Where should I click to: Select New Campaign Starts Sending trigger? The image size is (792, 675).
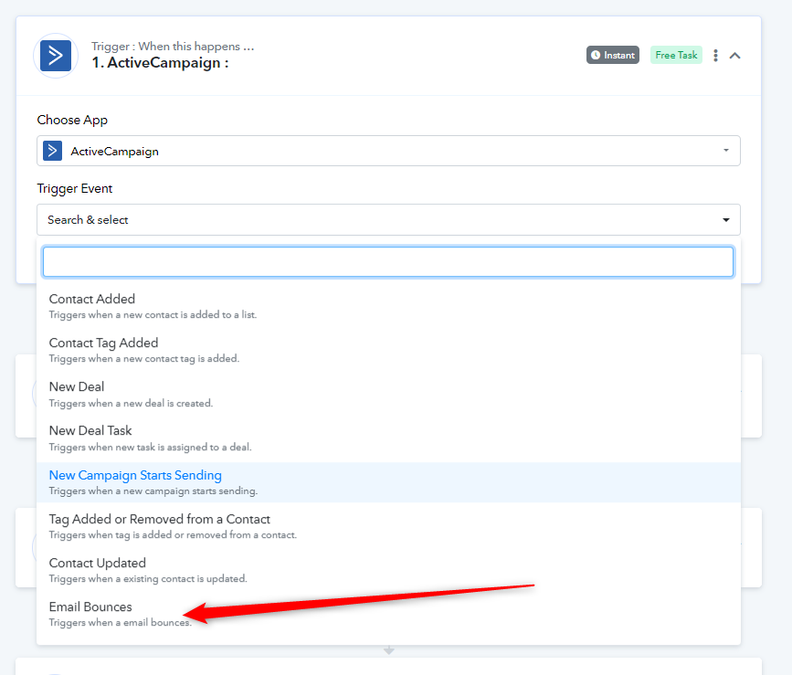pos(388,482)
